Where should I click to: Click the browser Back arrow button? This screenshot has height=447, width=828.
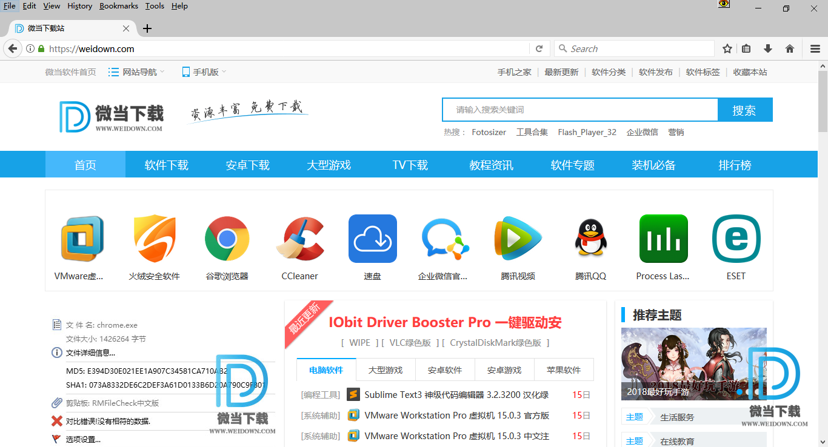(13, 48)
